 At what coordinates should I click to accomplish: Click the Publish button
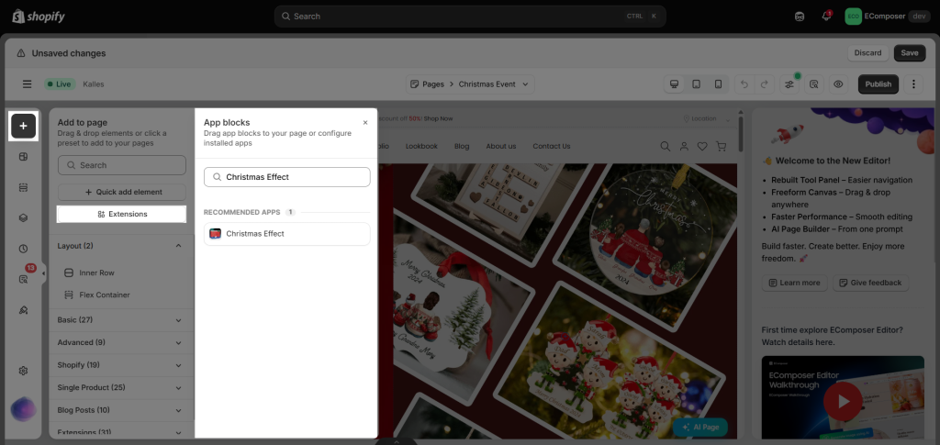[878, 84]
